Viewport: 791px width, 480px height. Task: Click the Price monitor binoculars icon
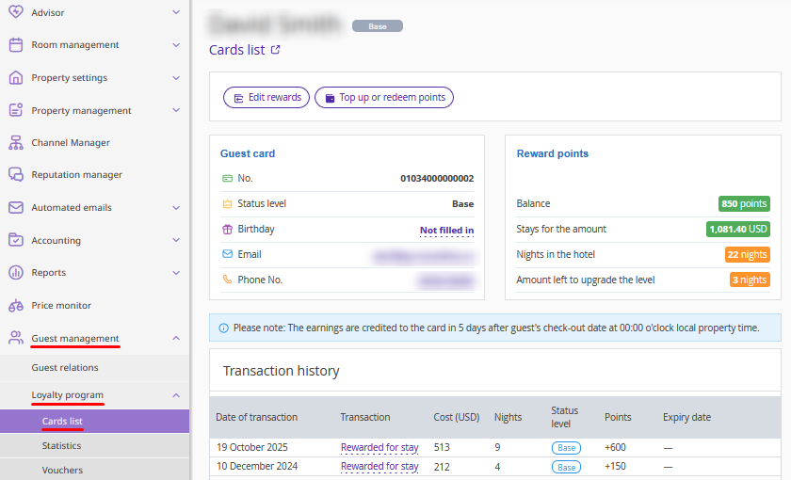pos(15,306)
